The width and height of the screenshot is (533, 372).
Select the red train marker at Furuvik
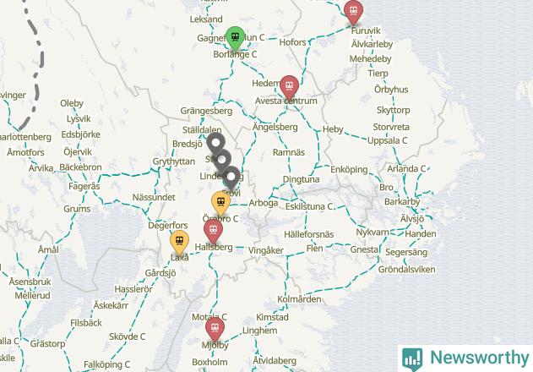pyautogui.click(x=354, y=12)
